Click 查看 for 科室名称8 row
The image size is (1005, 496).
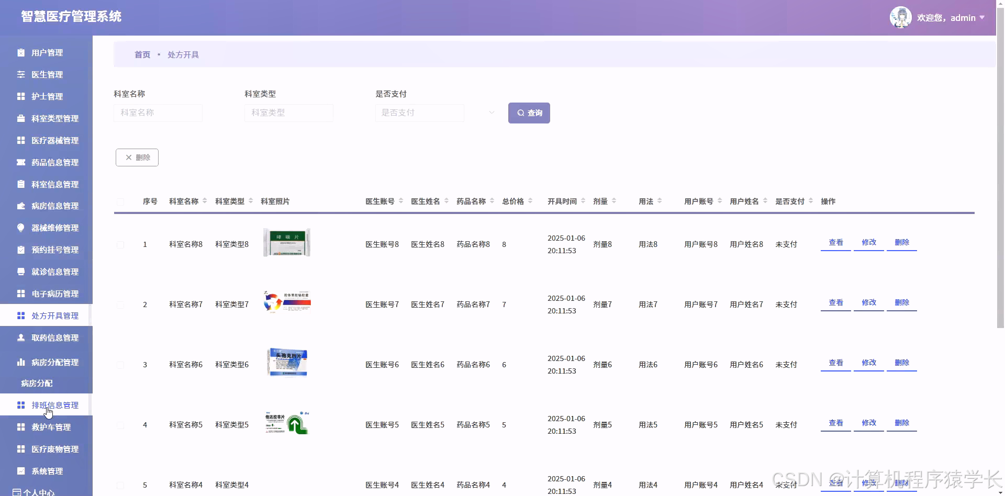tap(836, 243)
